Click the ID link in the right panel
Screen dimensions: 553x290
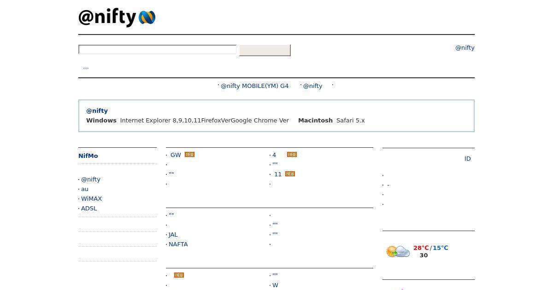467,158
